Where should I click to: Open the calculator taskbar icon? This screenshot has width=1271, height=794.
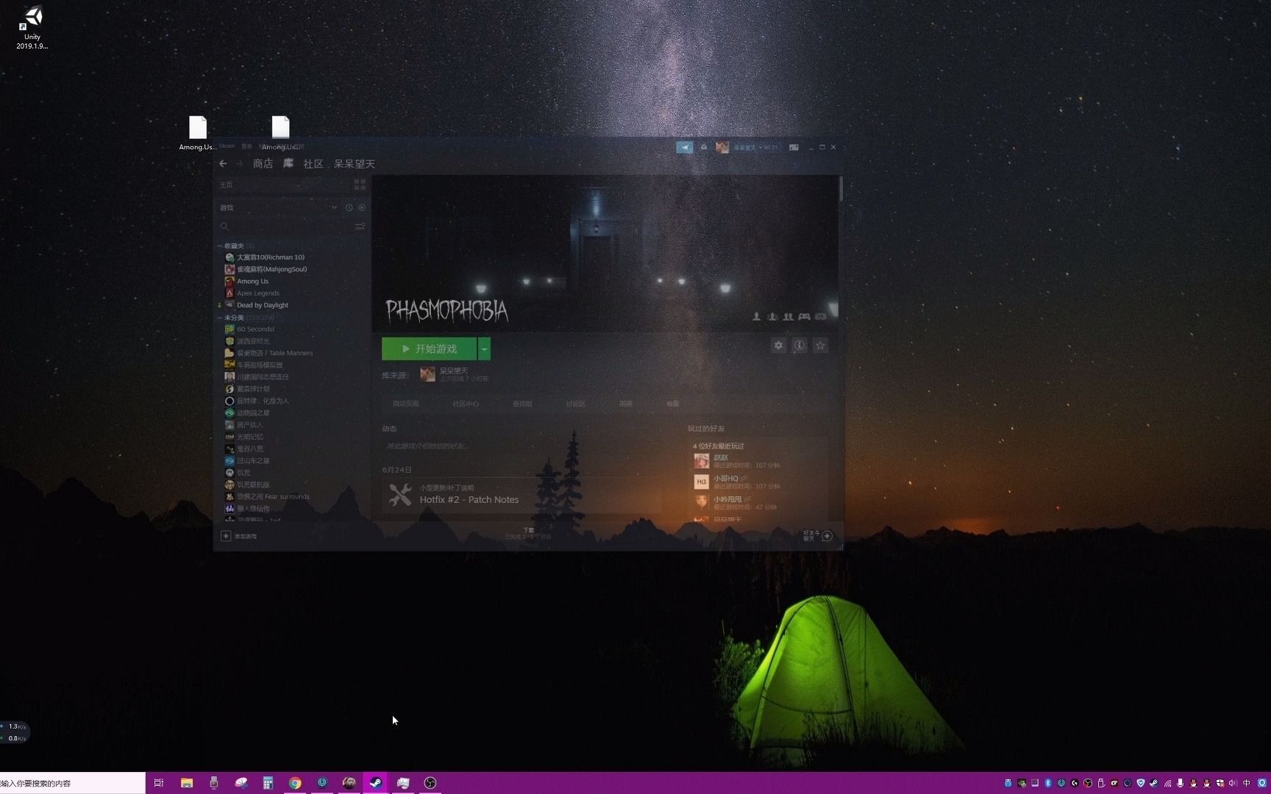268,783
